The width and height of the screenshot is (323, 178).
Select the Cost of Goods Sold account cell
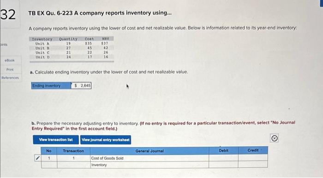(150, 158)
